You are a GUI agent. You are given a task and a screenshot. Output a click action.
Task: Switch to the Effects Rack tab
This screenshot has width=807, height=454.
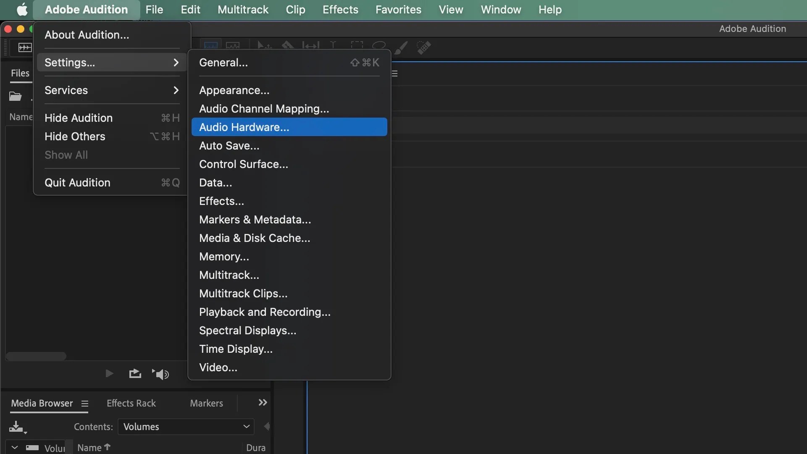[x=131, y=403]
